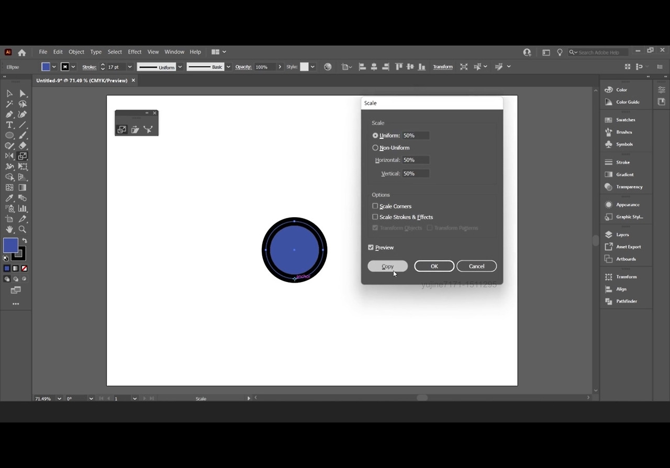Expand the Opacity options arrow
The height and width of the screenshot is (468, 670).
(x=280, y=67)
